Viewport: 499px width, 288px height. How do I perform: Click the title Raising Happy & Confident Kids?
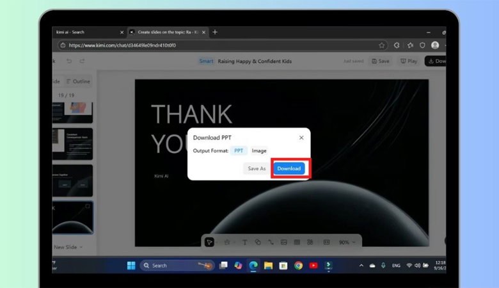(x=255, y=61)
